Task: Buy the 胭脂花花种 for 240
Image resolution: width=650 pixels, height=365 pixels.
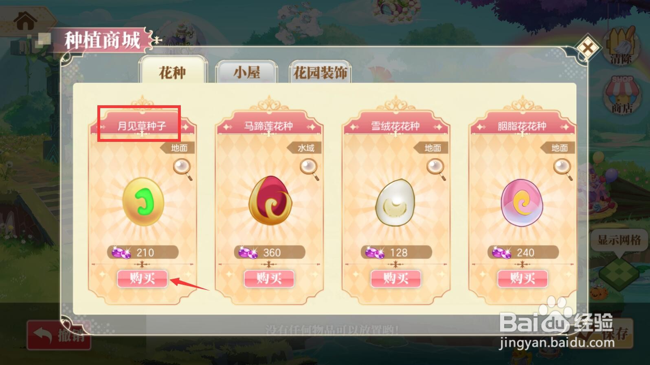Action: (x=523, y=278)
